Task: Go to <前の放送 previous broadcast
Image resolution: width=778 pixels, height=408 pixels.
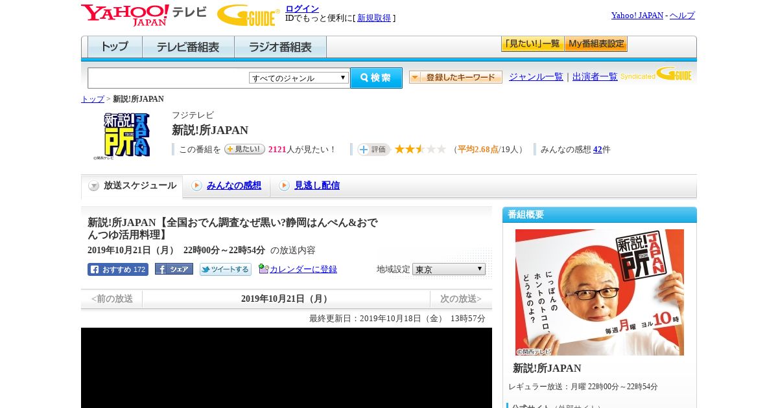Action: [x=112, y=299]
